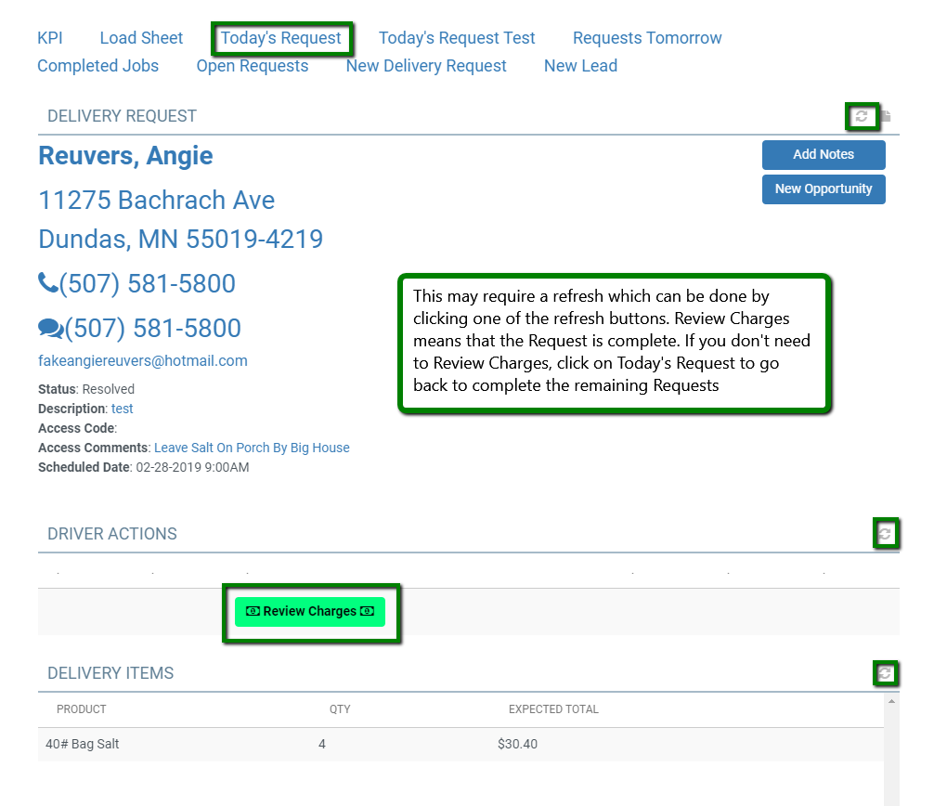Screen dimensions: 934x806
Task: Click the Status Resolved text
Action: pyautogui.click(x=86, y=390)
